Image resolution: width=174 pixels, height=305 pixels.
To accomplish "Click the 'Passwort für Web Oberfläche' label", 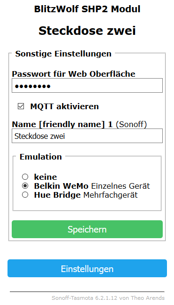I will tap(74, 74).
